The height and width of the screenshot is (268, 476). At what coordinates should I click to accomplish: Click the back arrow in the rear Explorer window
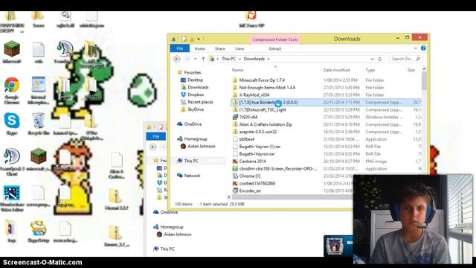[153, 147]
